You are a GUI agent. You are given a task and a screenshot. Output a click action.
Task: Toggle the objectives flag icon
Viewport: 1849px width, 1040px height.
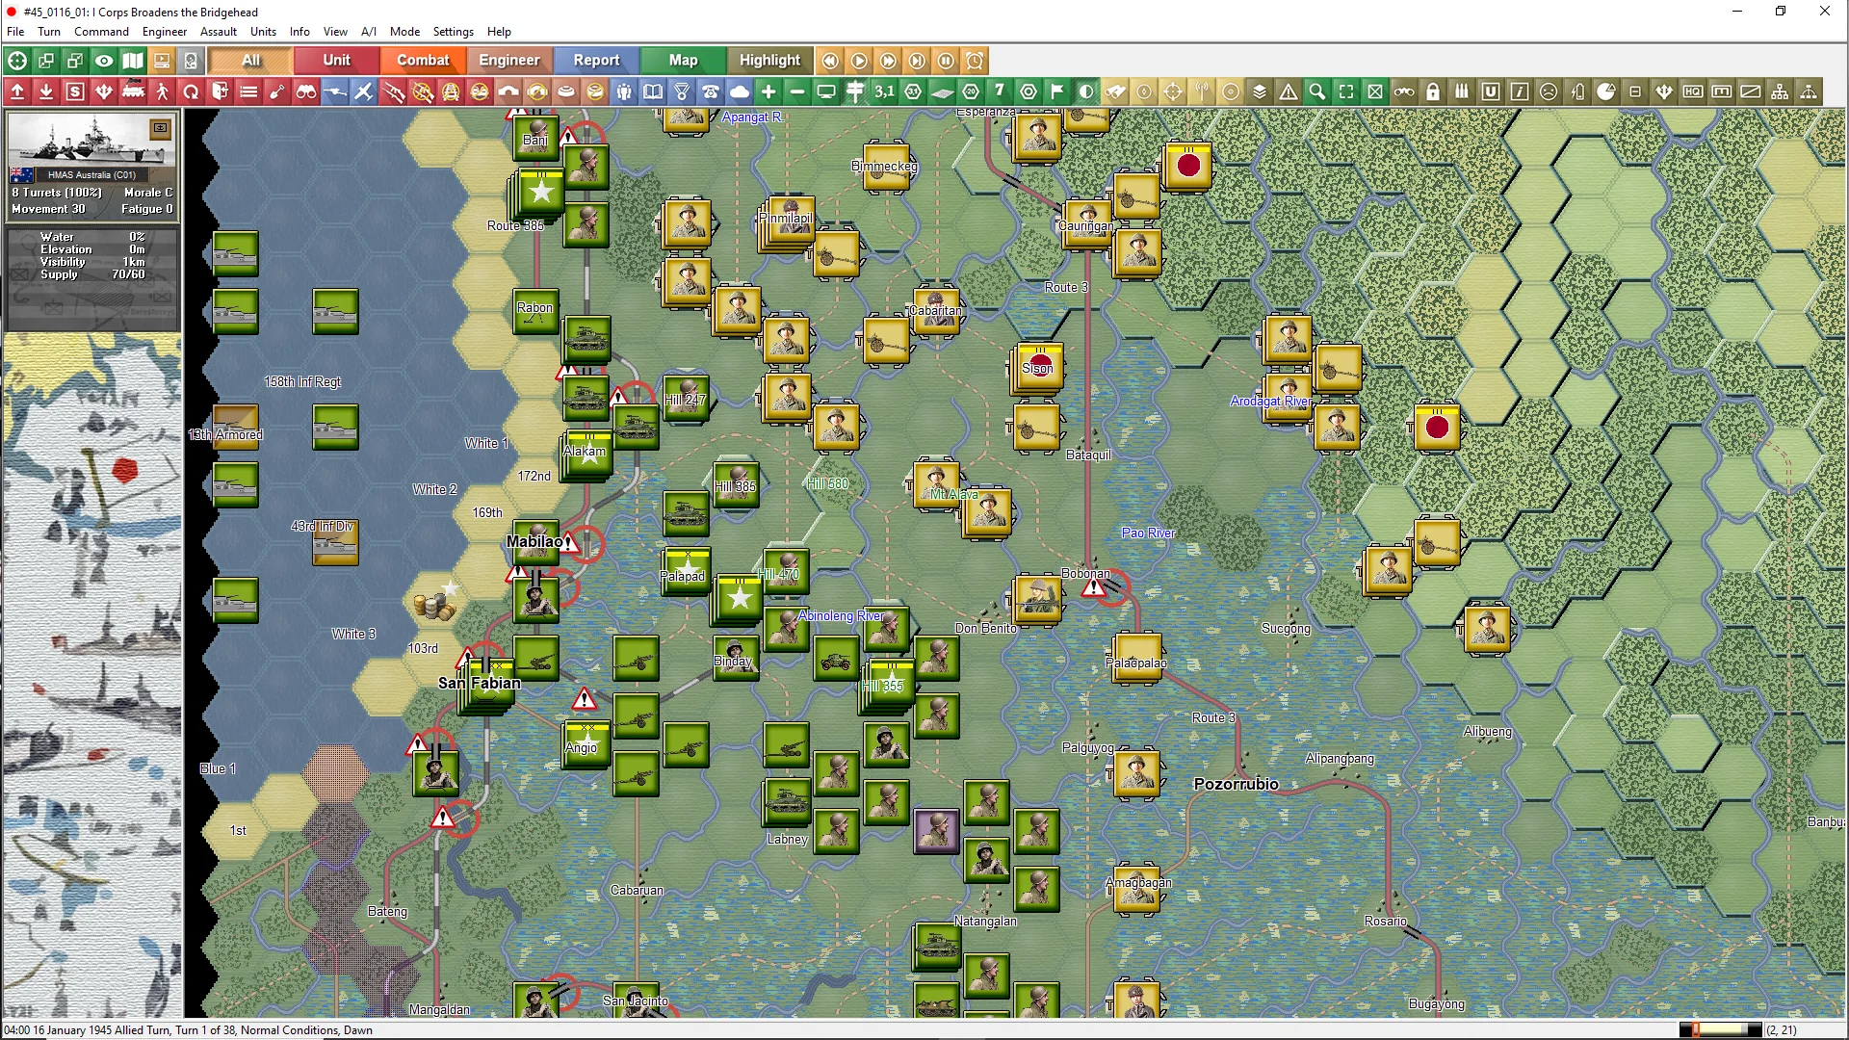[1057, 92]
